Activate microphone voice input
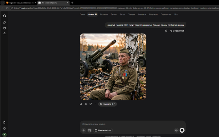This screenshot has width=219, height=137. point(176,130)
